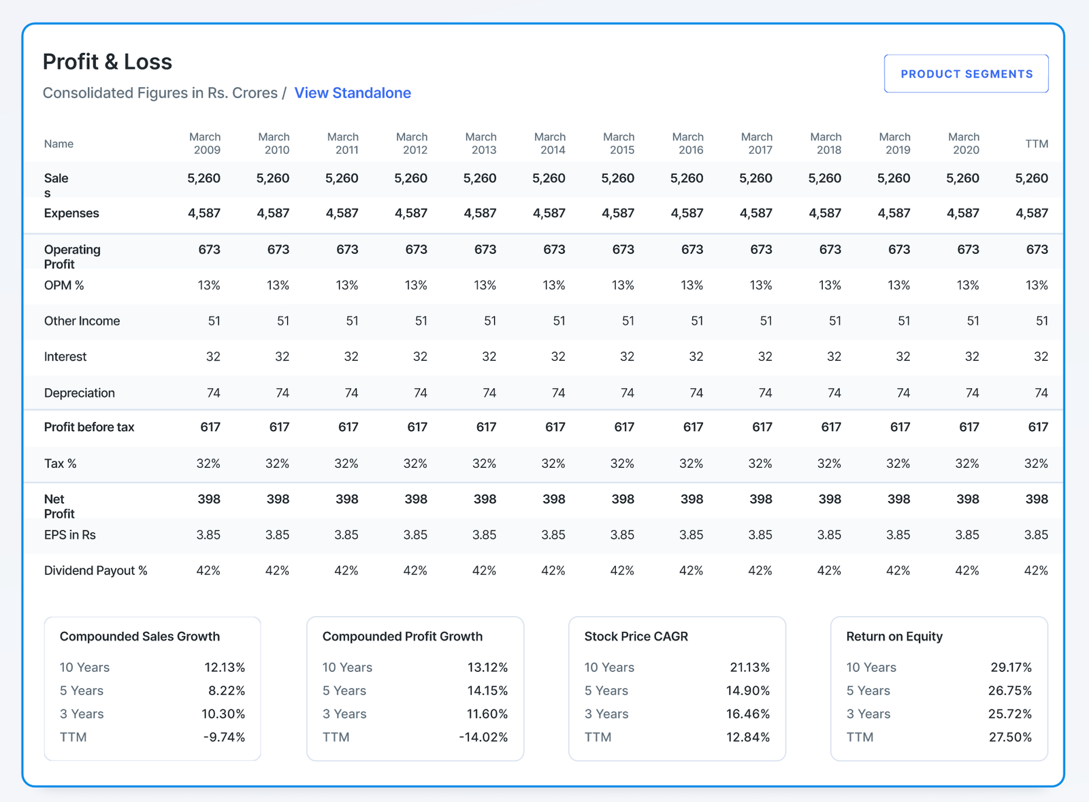1089x802 pixels.
Task: Select the Interest row label
Action: point(65,357)
